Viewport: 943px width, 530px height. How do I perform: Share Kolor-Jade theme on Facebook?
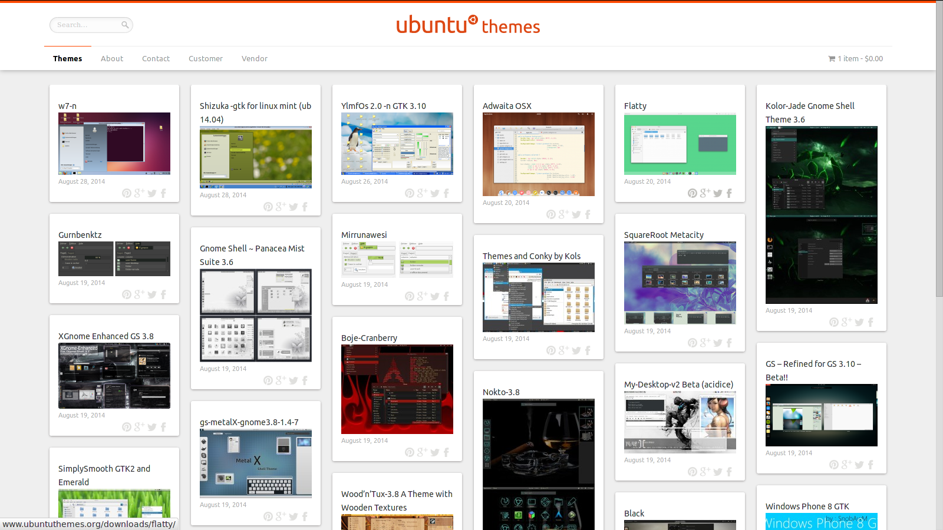[871, 322]
